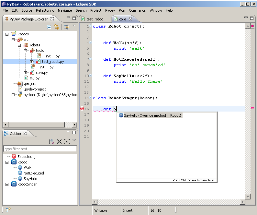
Task: Select __init__.py under tests package
Action: click(51, 56)
